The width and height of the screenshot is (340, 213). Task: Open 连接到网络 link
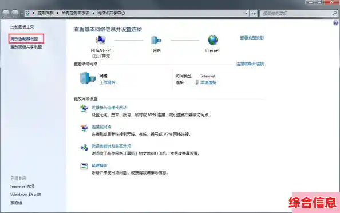click(101, 127)
